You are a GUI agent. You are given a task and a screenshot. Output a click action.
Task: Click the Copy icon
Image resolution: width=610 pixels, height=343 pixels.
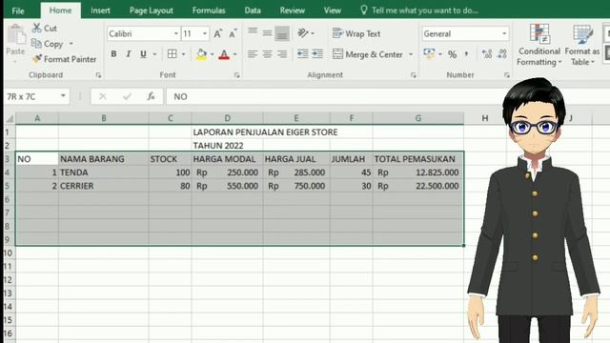(36, 44)
